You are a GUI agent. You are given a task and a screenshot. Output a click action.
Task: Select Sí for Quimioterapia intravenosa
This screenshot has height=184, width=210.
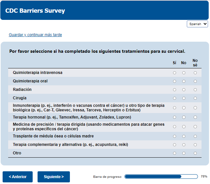tap(174, 73)
